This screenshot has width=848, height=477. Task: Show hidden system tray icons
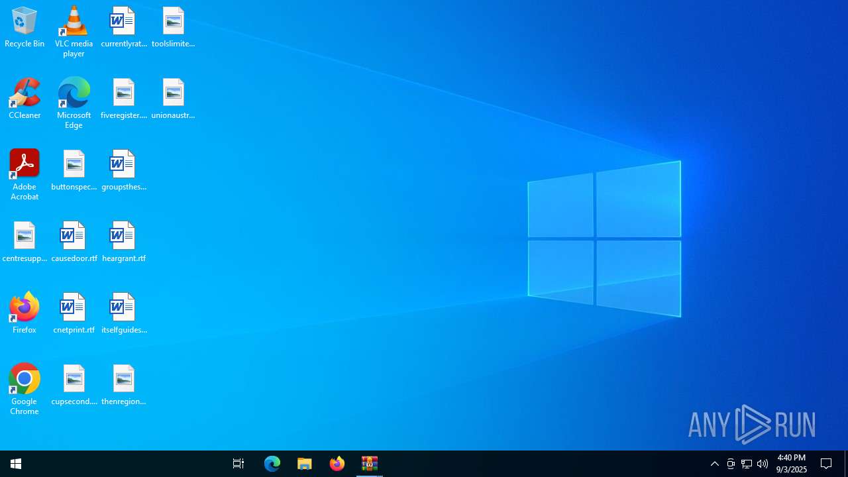click(715, 464)
